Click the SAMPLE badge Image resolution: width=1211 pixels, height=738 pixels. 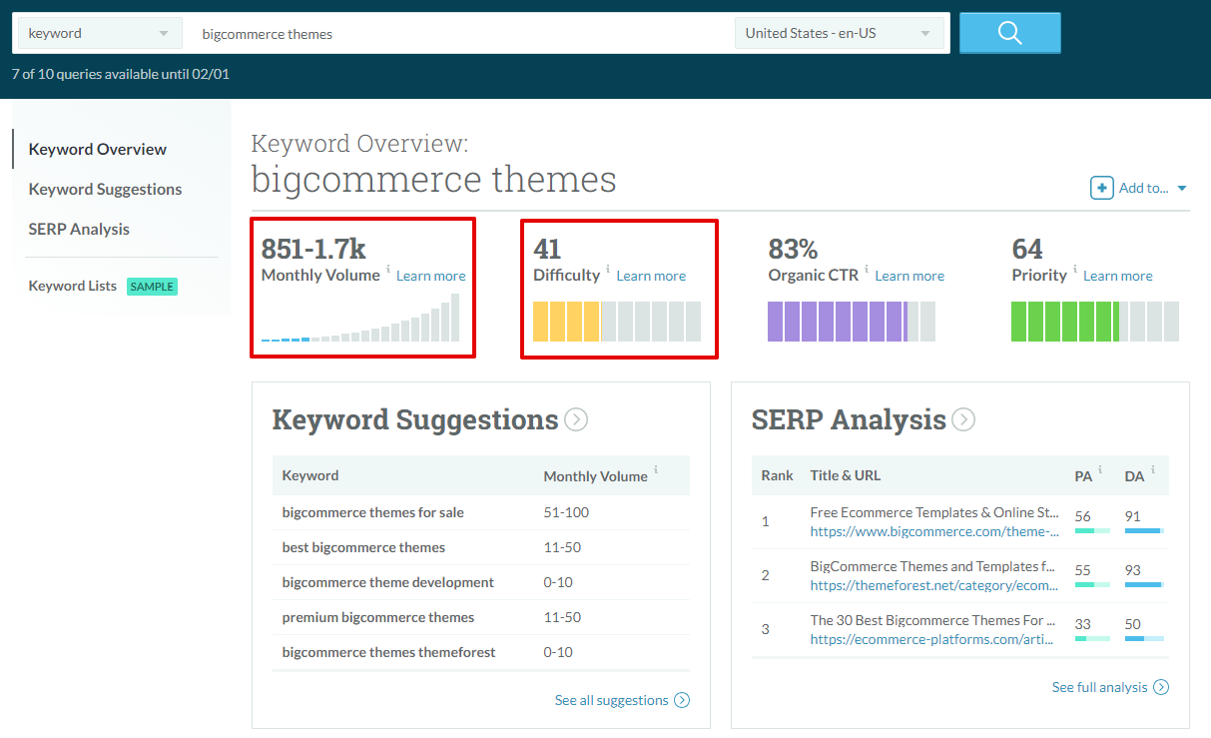[152, 287]
